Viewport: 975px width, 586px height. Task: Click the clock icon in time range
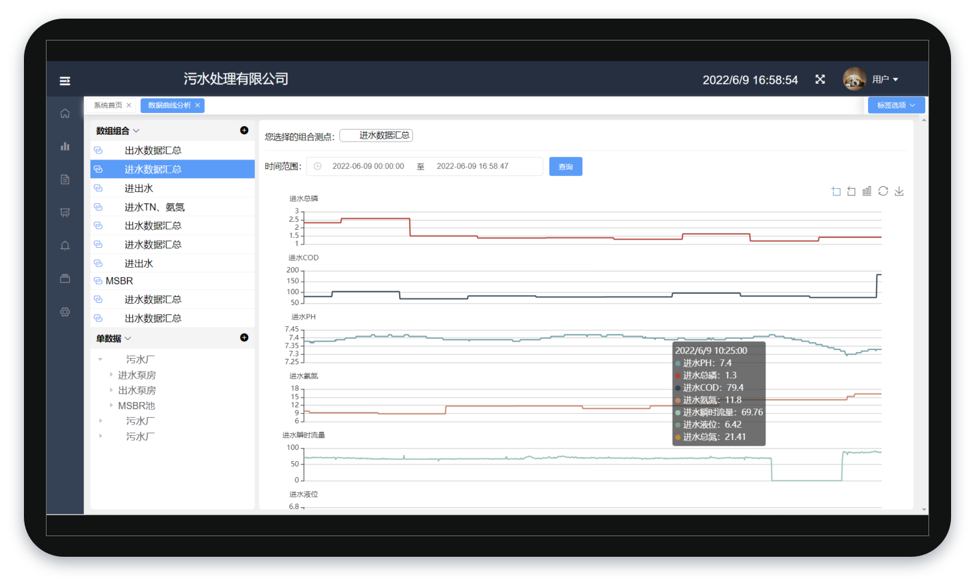[x=318, y=167]
